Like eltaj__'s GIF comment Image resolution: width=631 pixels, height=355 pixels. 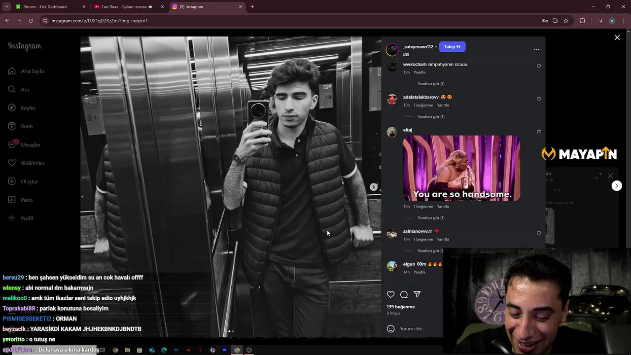click(x=539, y=132)
